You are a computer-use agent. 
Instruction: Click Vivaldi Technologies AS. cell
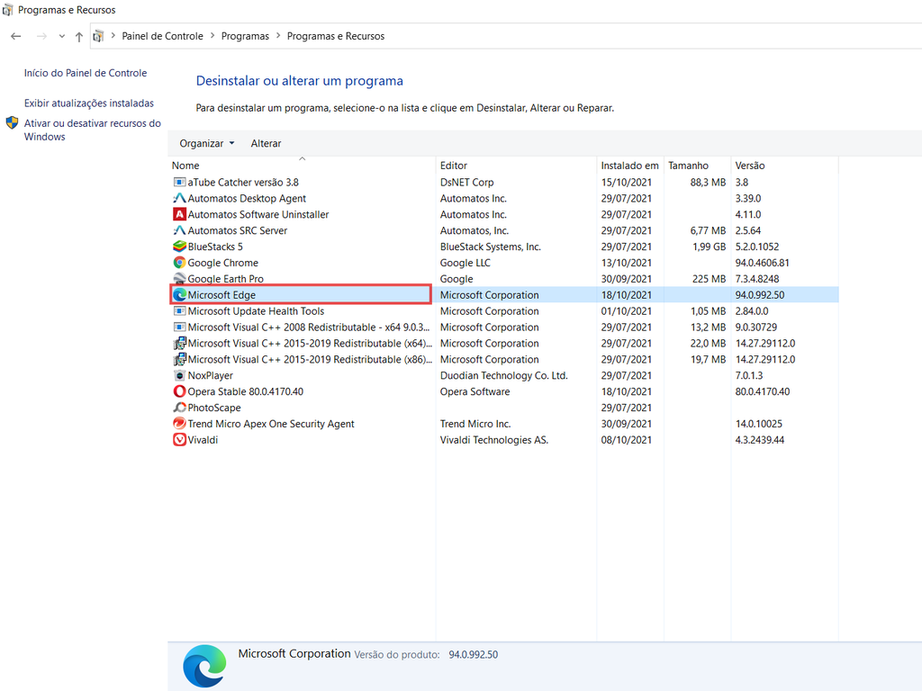point(494,439)
